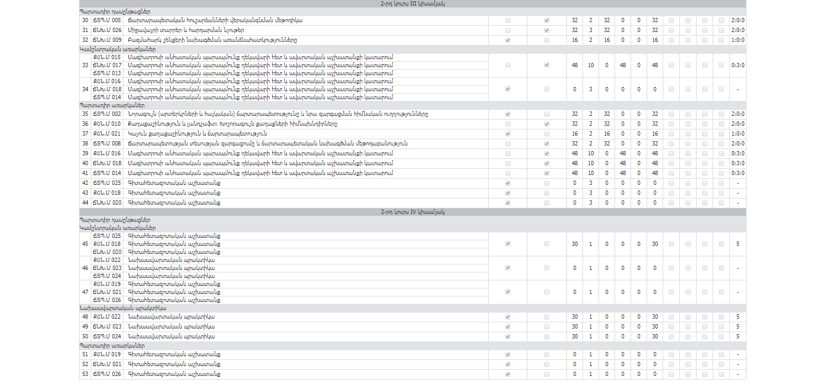The height and width of the screenshot is (384, 828).
Task: Uncheck the first checkbox in row 48
Action: point(508,317)
